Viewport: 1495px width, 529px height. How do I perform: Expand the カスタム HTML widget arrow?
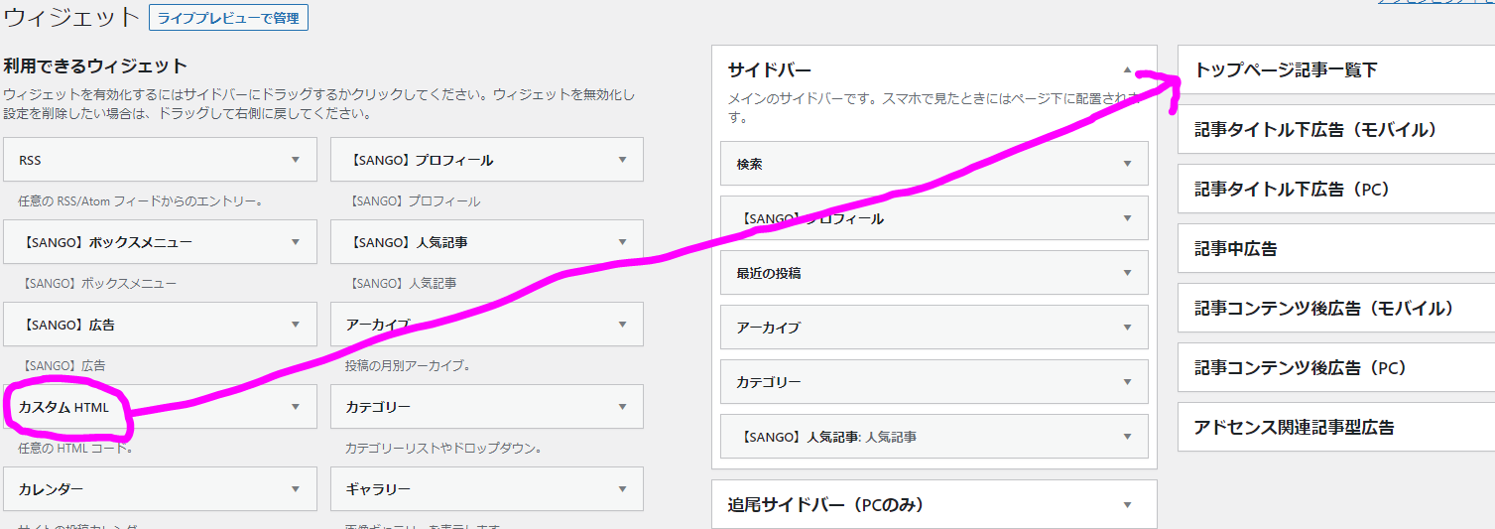[x=296, y=407]
